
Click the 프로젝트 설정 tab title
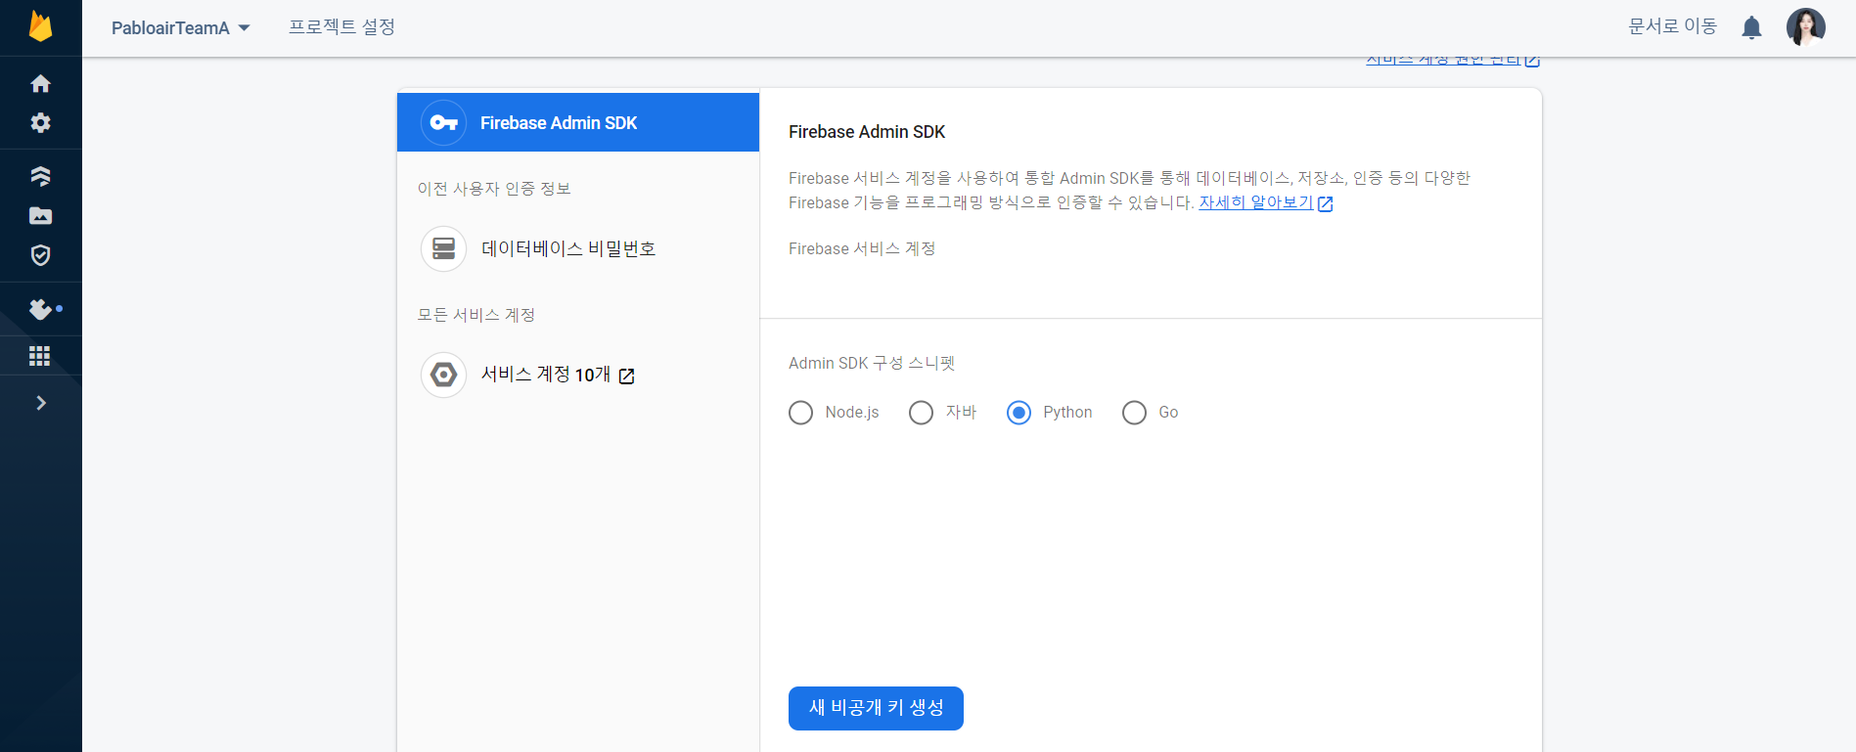[341, 27]
